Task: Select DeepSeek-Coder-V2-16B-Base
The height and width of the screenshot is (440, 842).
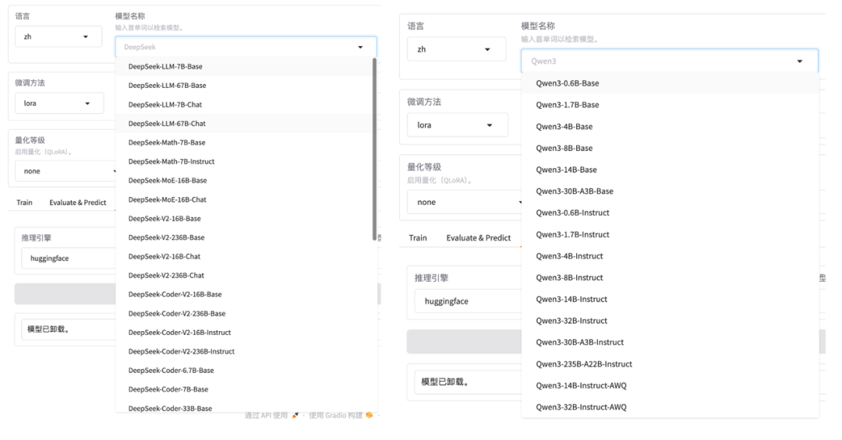Action: pos(244,294)
